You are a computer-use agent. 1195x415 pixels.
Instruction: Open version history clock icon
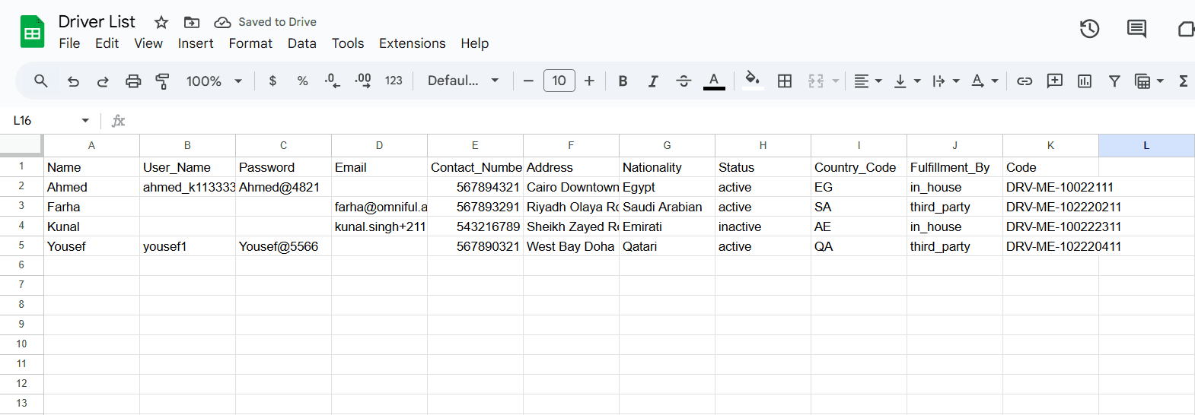click(x=1089, y=29)
